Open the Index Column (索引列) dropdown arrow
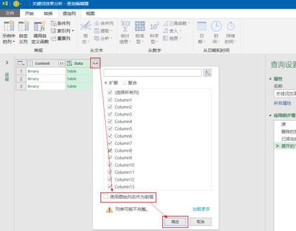This screenshot has height=231, width=296. point(73,31)
